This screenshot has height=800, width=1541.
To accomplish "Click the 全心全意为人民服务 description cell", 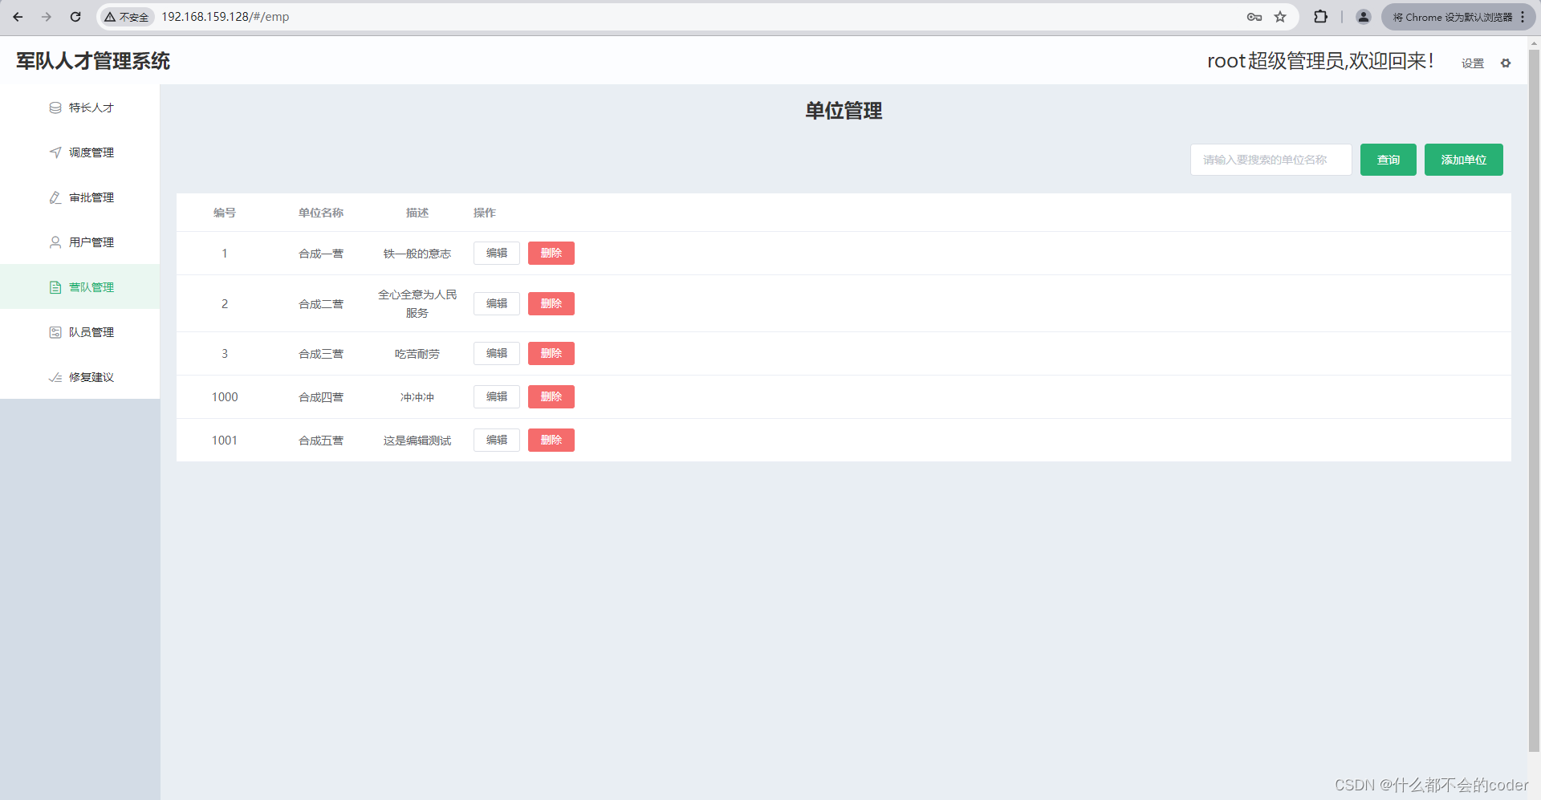I will coord(417,304).
